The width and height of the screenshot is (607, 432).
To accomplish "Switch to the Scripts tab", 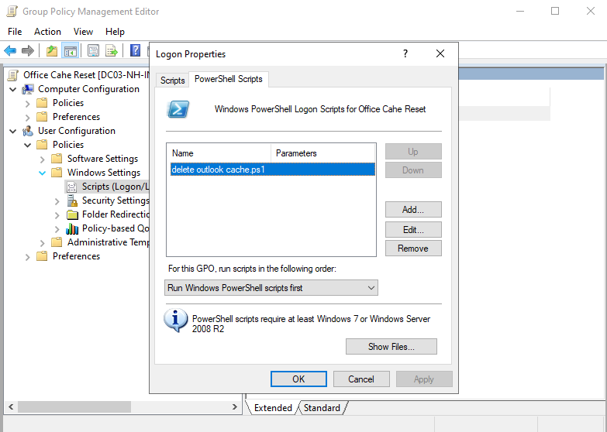I will (172, 80).
